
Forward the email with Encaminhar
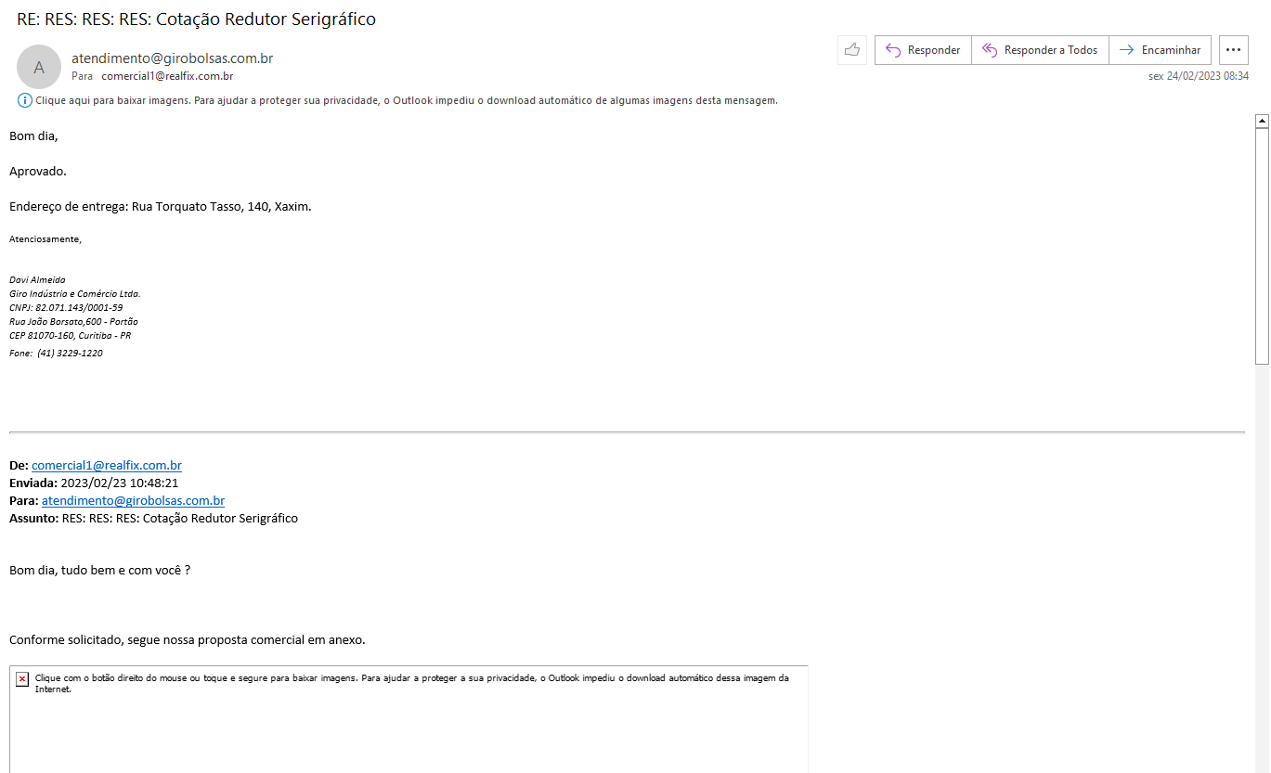[1160, 50]
